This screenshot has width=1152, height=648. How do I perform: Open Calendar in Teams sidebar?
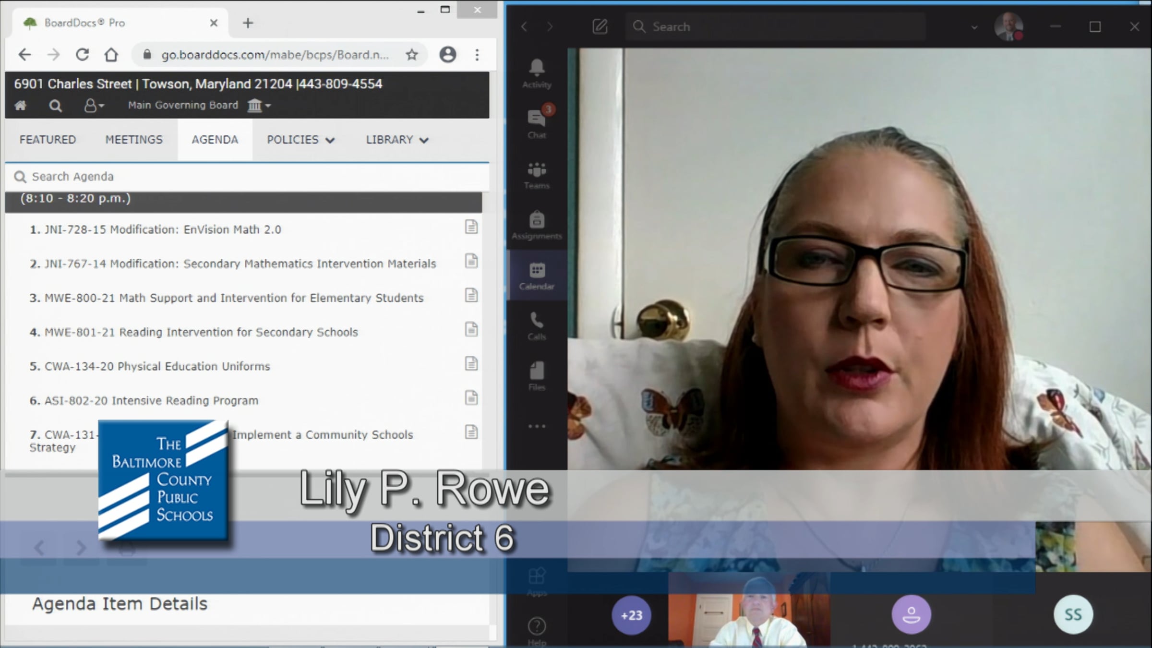pos(537,276)
